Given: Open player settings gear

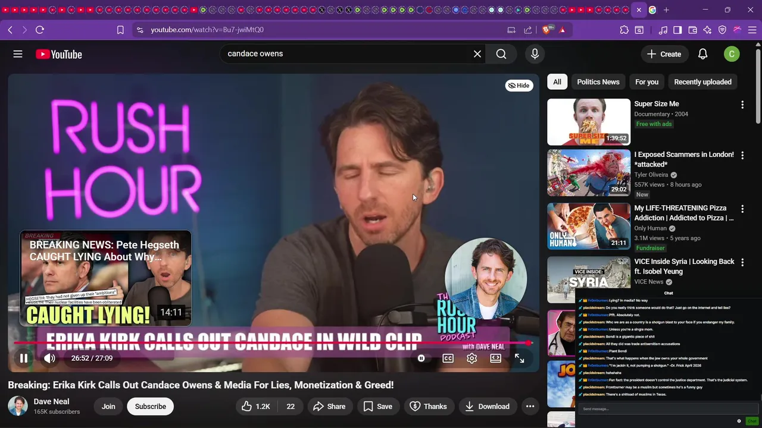Looking at the screenshot, I should (471, 358).
